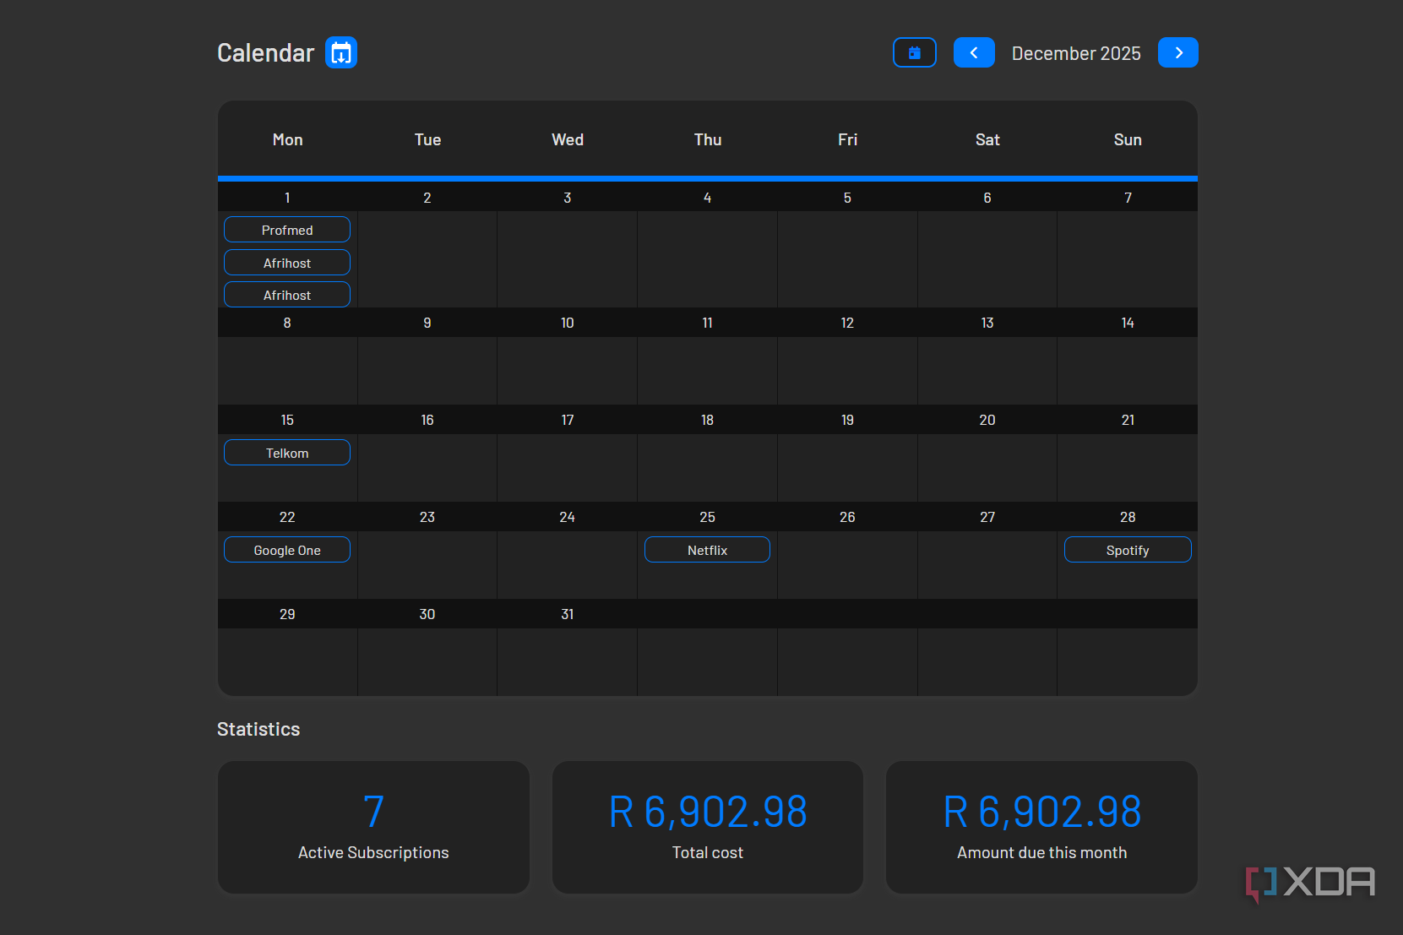Click the Total cost amount R 6,902.98
This screenshot has height=935, width=1403.
click(708, 812)
